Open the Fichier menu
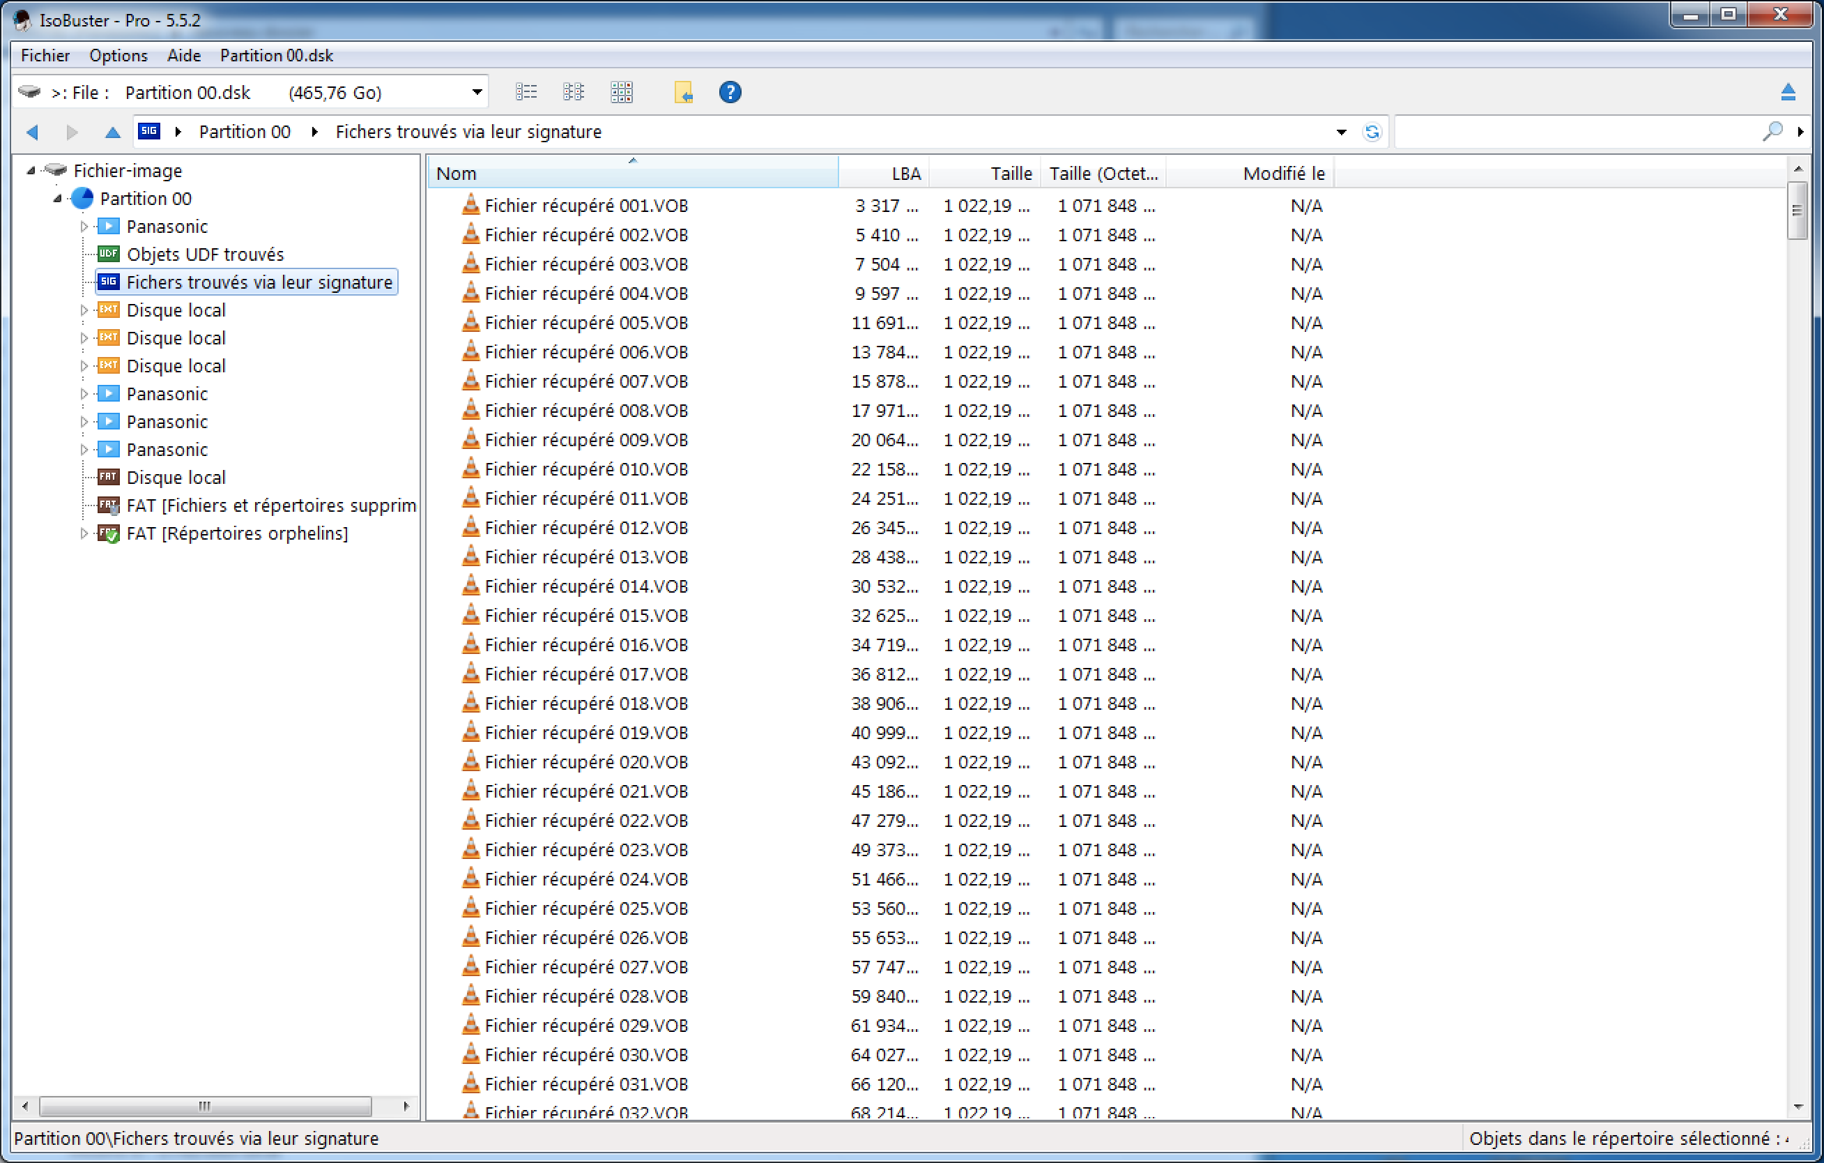Screen dimensions: 1824x1163 (x=45, y=55)
